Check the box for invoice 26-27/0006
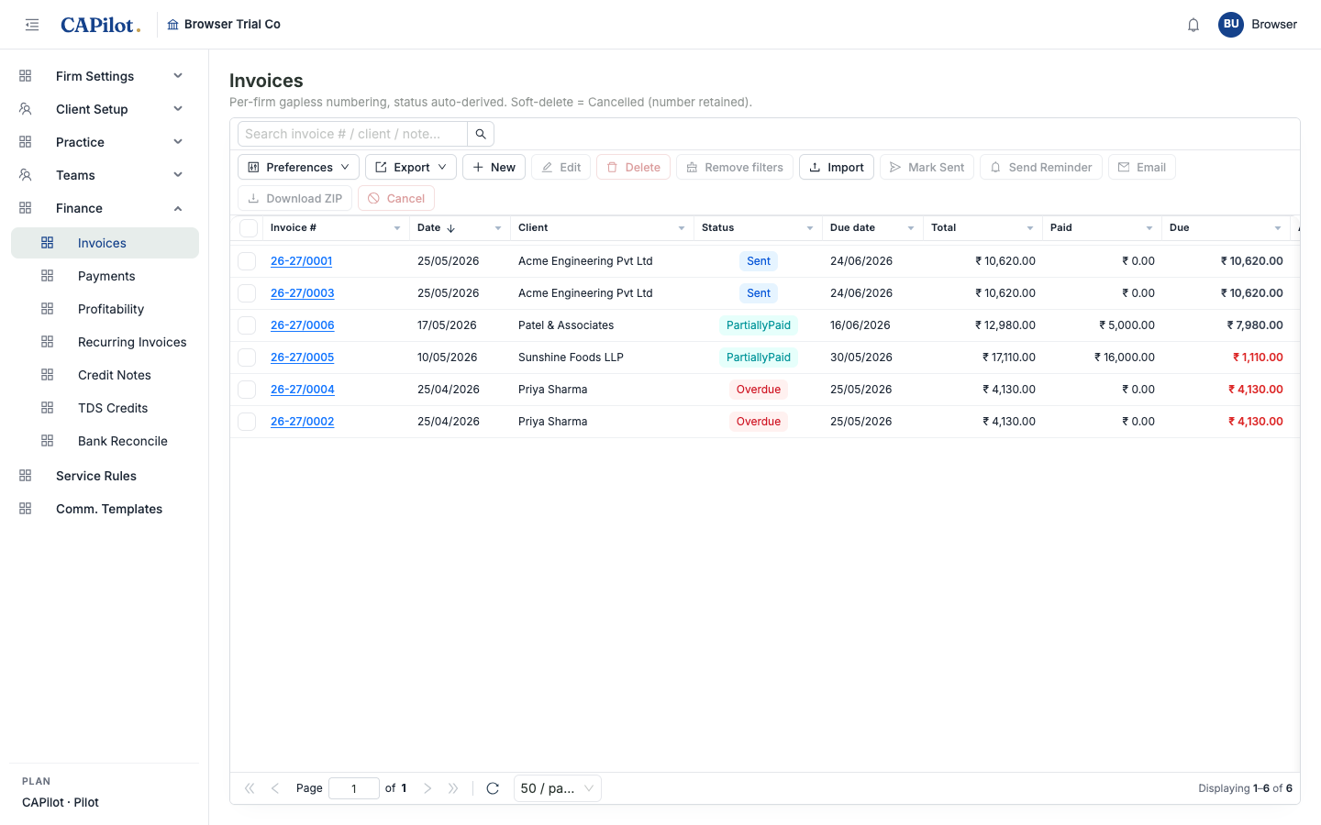The height and width of the screenshot is (825, 1321). (247, 325)
